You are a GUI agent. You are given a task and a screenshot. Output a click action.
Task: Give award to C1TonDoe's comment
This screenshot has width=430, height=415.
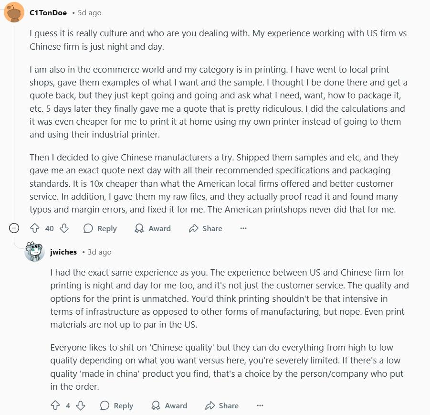click(x=153, y=228)
